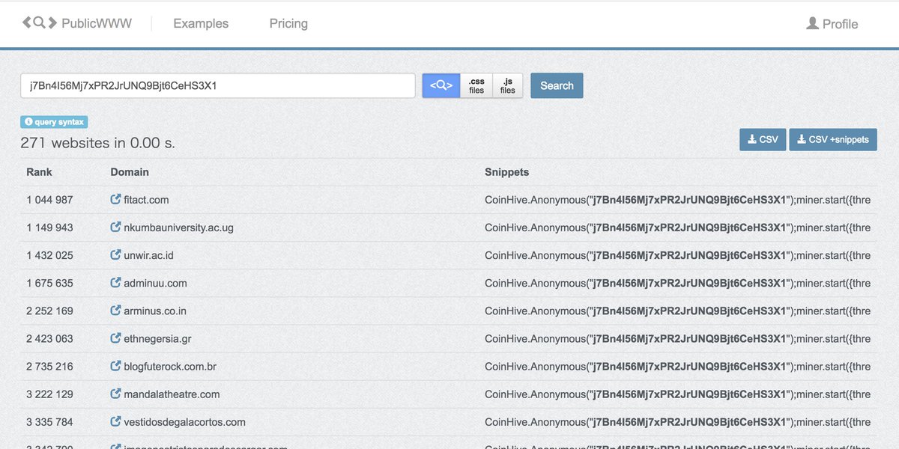This screenshot has width=899, height=449.
Task: Open the Examples menu item
Action: point(201,23)
